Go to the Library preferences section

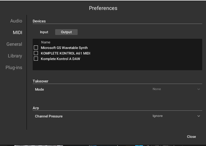(x=15, y=56)
